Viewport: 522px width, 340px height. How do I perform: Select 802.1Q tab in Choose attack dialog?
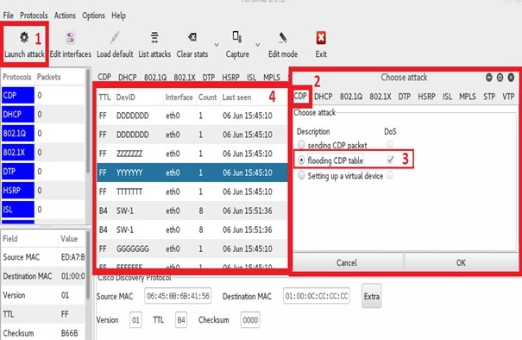tap(351, 97)
